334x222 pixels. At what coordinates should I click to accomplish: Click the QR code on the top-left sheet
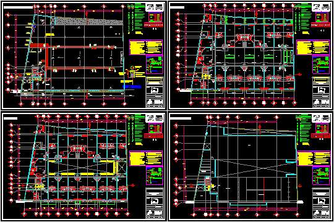click(150, 7)
